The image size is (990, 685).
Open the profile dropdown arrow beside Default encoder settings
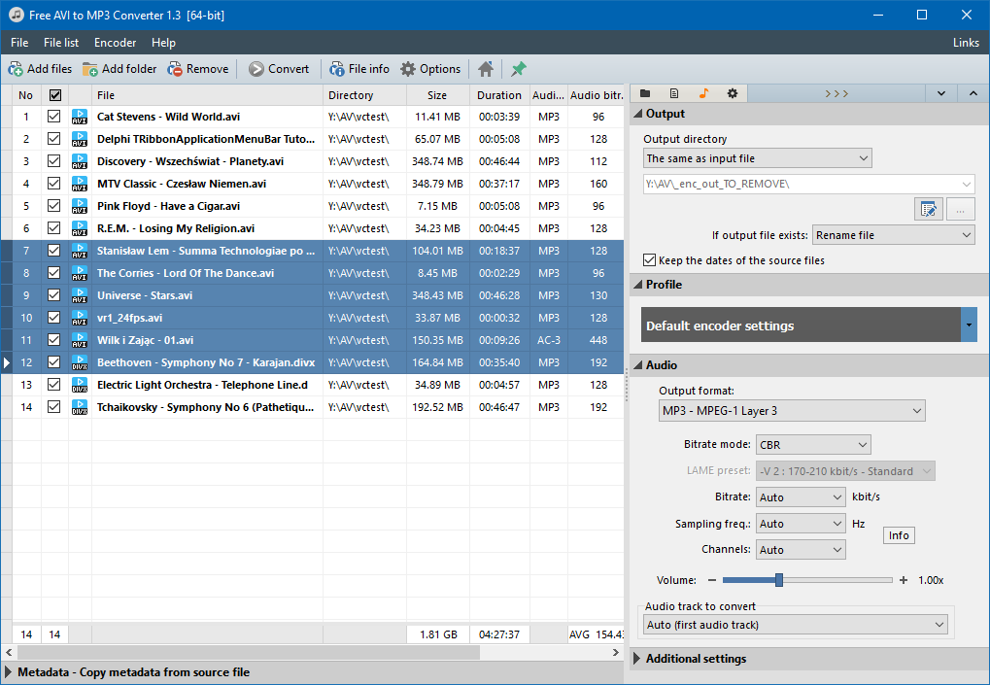[969, 325]
